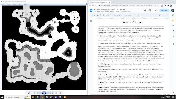Open the Google Docs version history

click(x=145, y=10)
